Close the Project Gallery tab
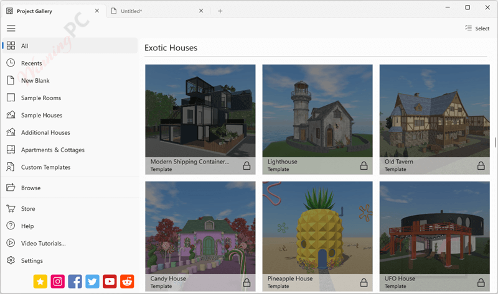 click(x=97, y=11)
